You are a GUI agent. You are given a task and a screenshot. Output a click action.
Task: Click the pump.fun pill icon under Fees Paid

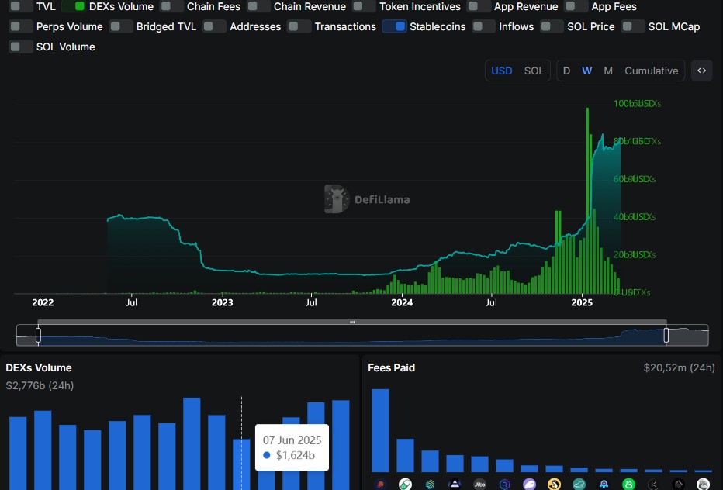405,485
